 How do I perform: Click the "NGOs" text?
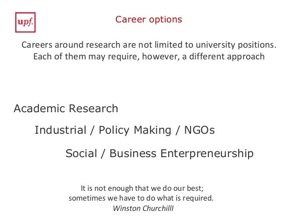point(199,130)
